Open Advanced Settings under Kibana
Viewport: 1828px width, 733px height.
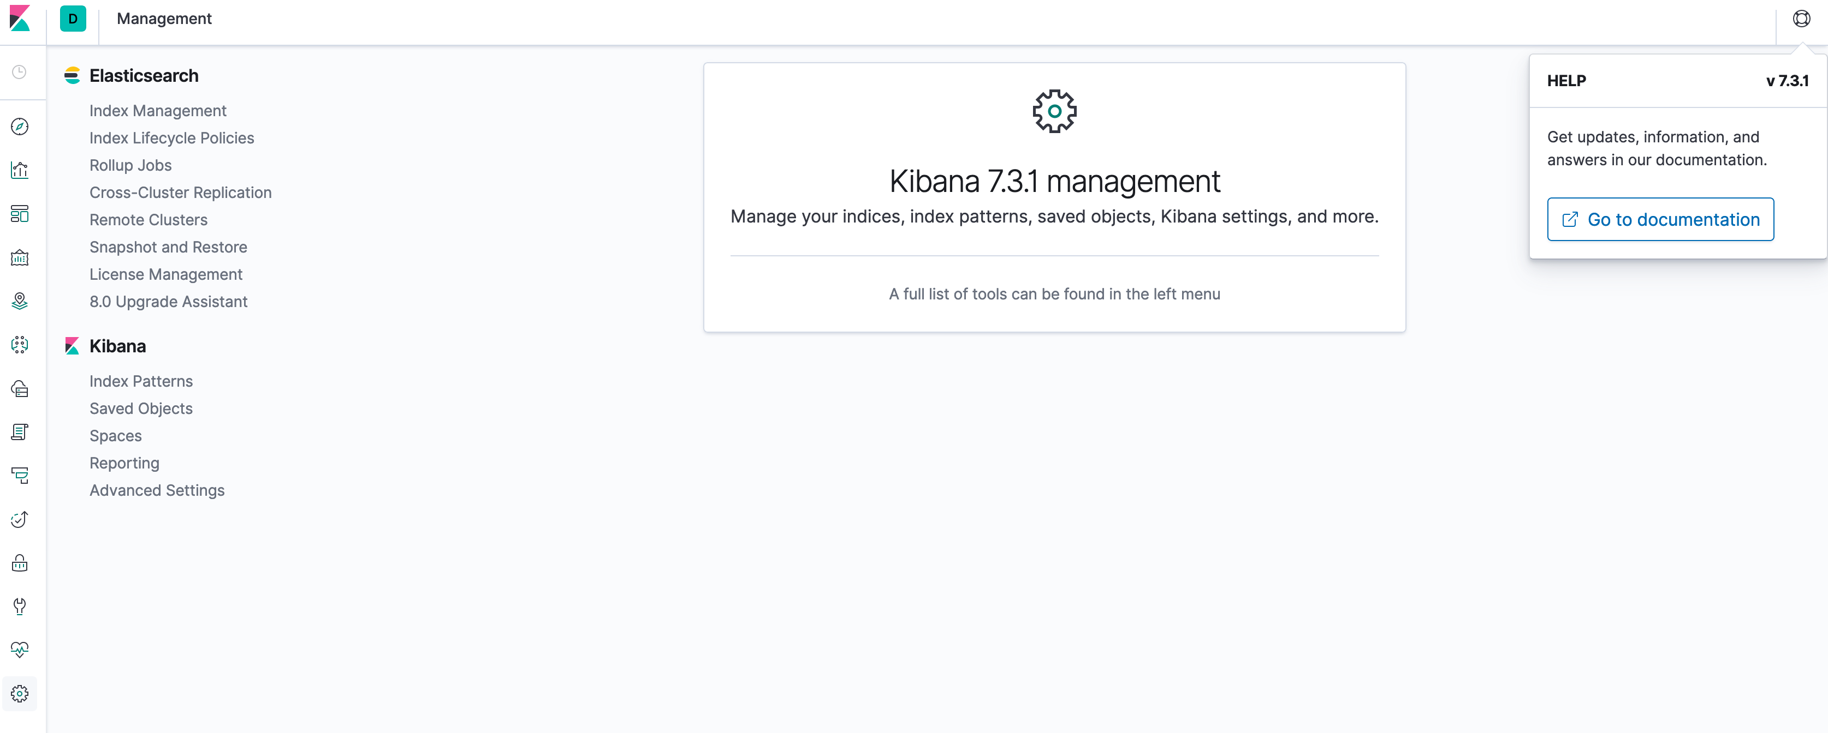[156, 490]
